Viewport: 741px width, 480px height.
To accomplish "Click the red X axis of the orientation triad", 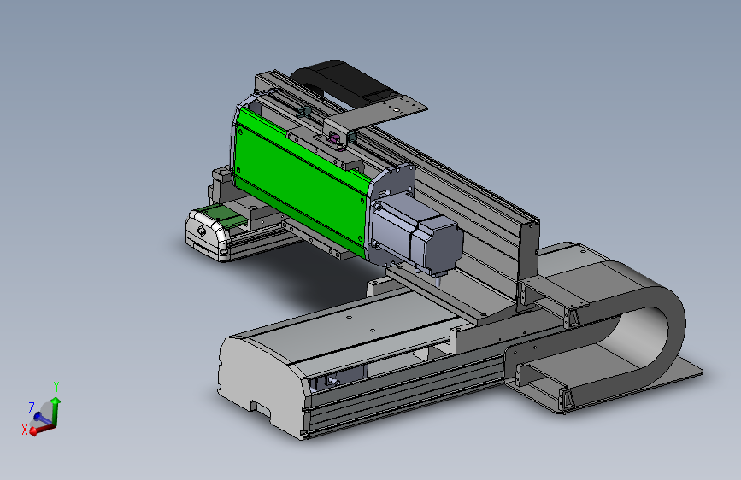I will [x=41, y=430].
